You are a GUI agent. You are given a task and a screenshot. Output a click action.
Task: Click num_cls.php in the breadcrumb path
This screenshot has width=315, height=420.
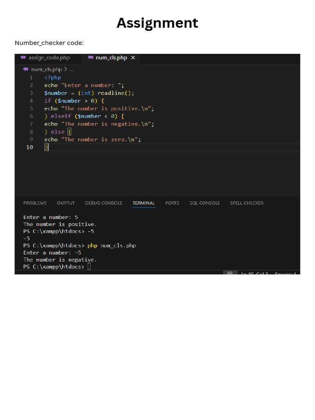tap(47, 69)
